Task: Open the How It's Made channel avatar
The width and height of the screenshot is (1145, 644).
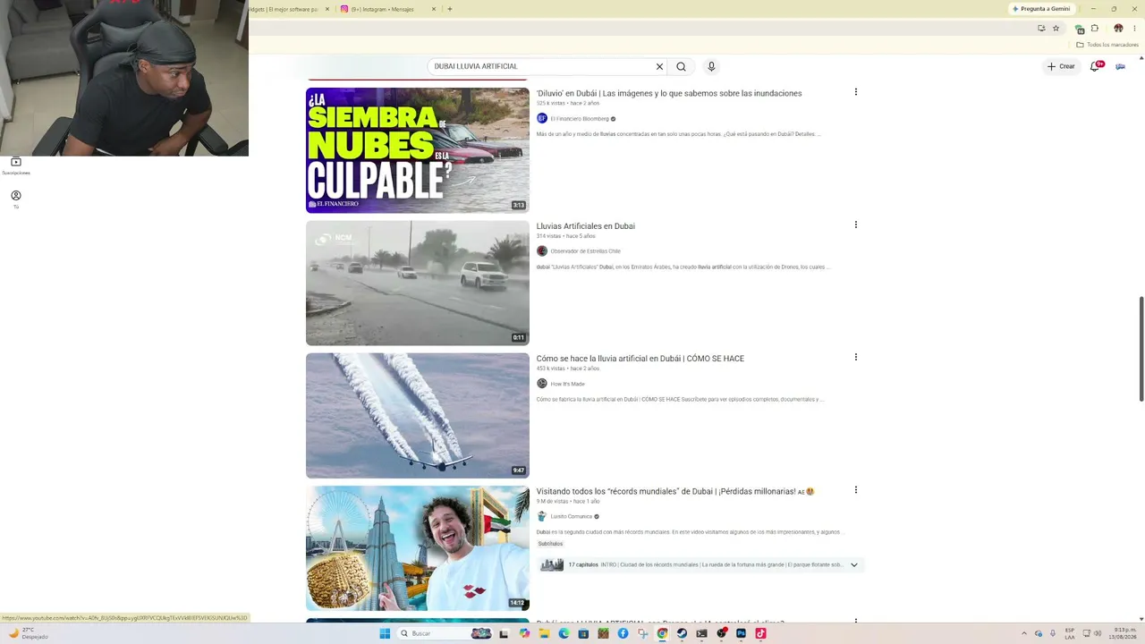Action: coord(542,384)
